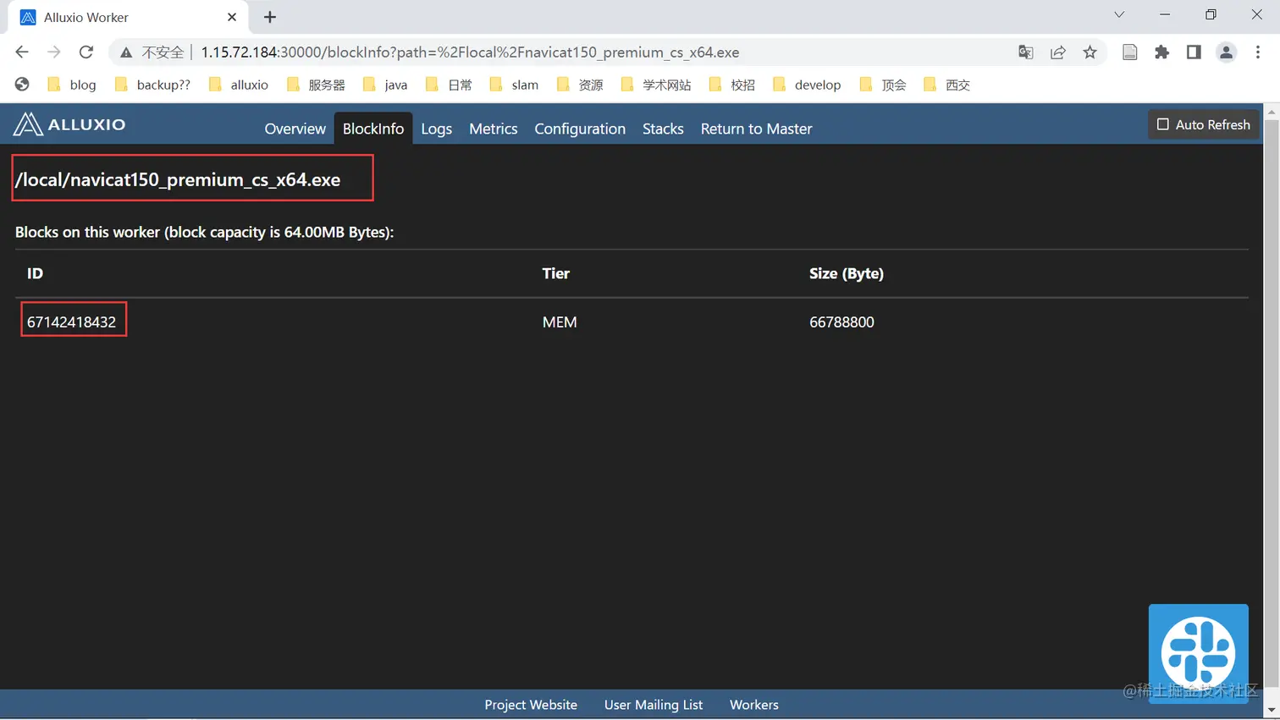This screenshot has height=720, width=1280.
Task: Open the alluxio bookmark folder
Action: [x=239, y=85]
